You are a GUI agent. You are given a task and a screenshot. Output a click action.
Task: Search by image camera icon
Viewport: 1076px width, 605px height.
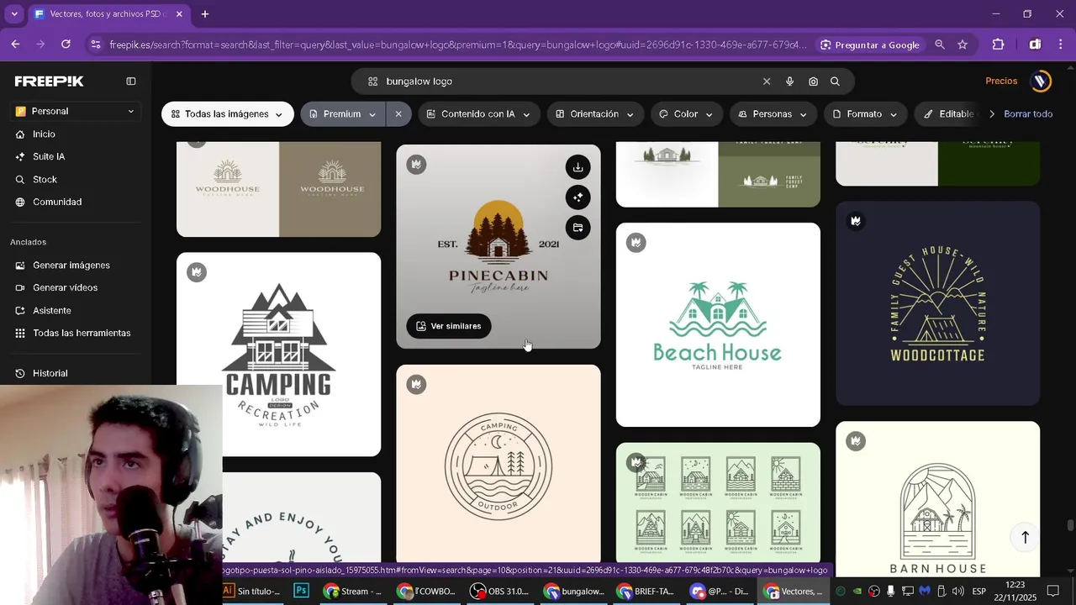pyautogui.click(x=813, y=82)
